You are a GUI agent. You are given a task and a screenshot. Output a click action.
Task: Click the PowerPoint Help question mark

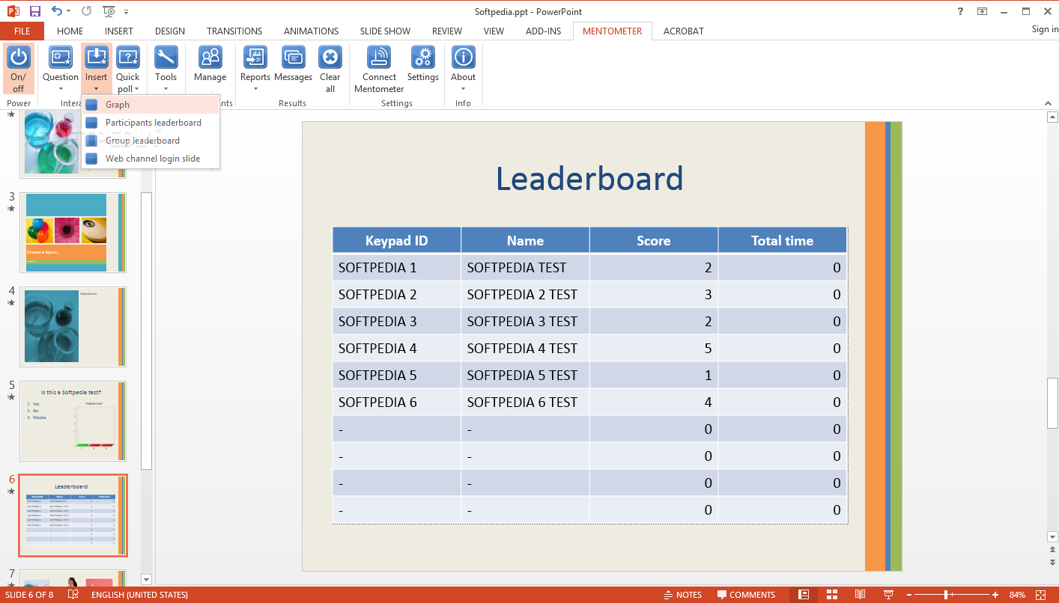coord(961,11)
